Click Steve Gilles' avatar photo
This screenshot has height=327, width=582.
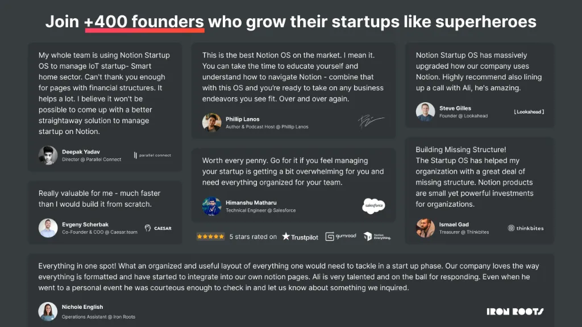tap(425, 112)
